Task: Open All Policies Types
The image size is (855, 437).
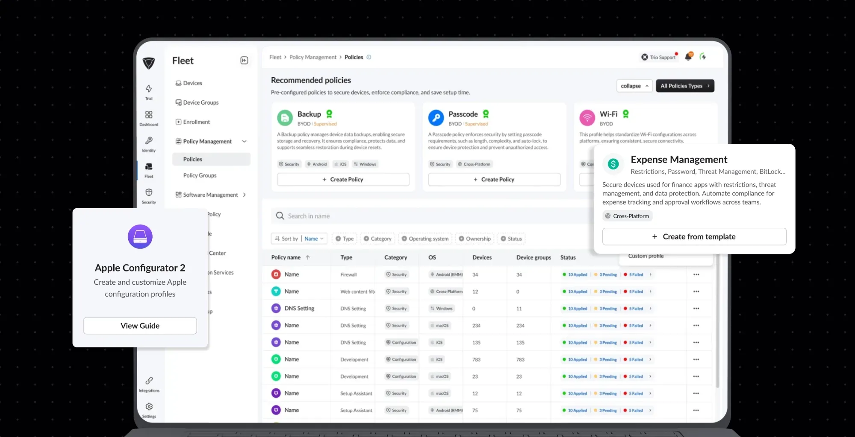Action: [685, 86]
